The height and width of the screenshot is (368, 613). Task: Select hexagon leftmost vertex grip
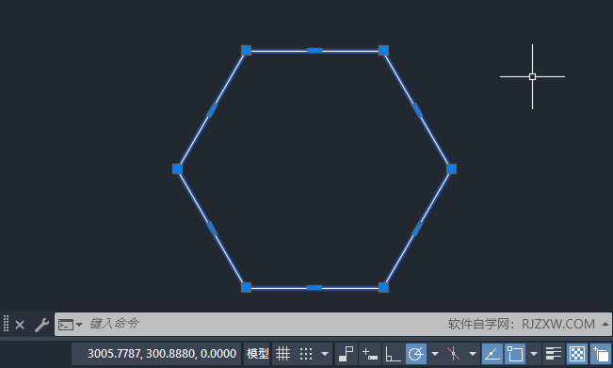[177, 168]
